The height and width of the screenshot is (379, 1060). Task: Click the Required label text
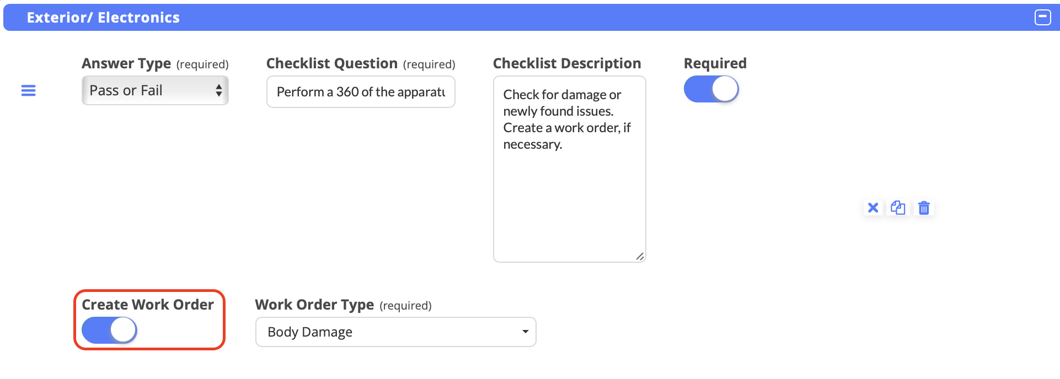(x=715, y=63)
